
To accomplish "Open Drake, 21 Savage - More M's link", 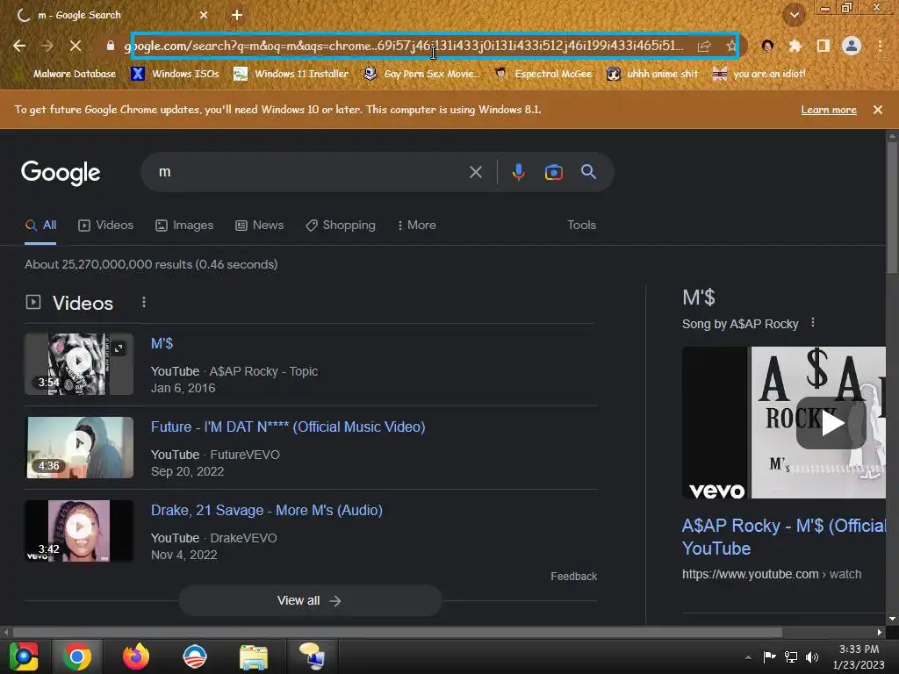I will [267, 510].
